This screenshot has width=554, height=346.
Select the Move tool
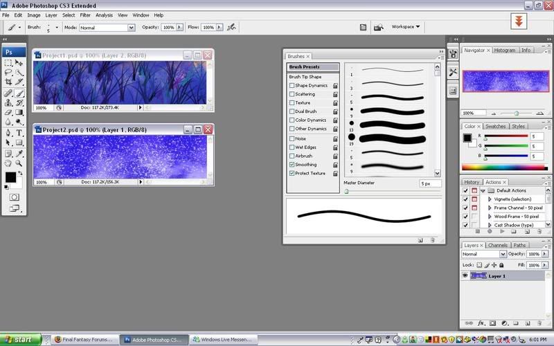[x=19, y=62]
